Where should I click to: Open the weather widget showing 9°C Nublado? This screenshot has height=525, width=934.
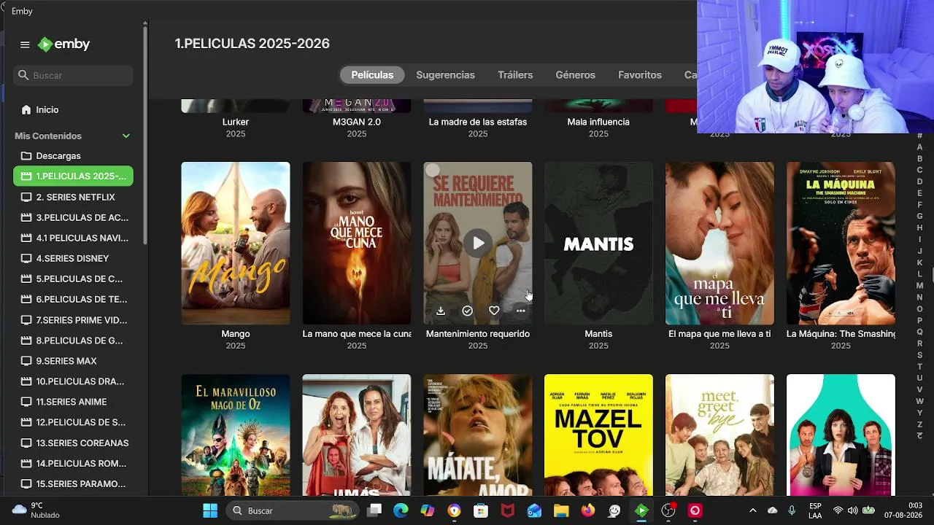36,510
